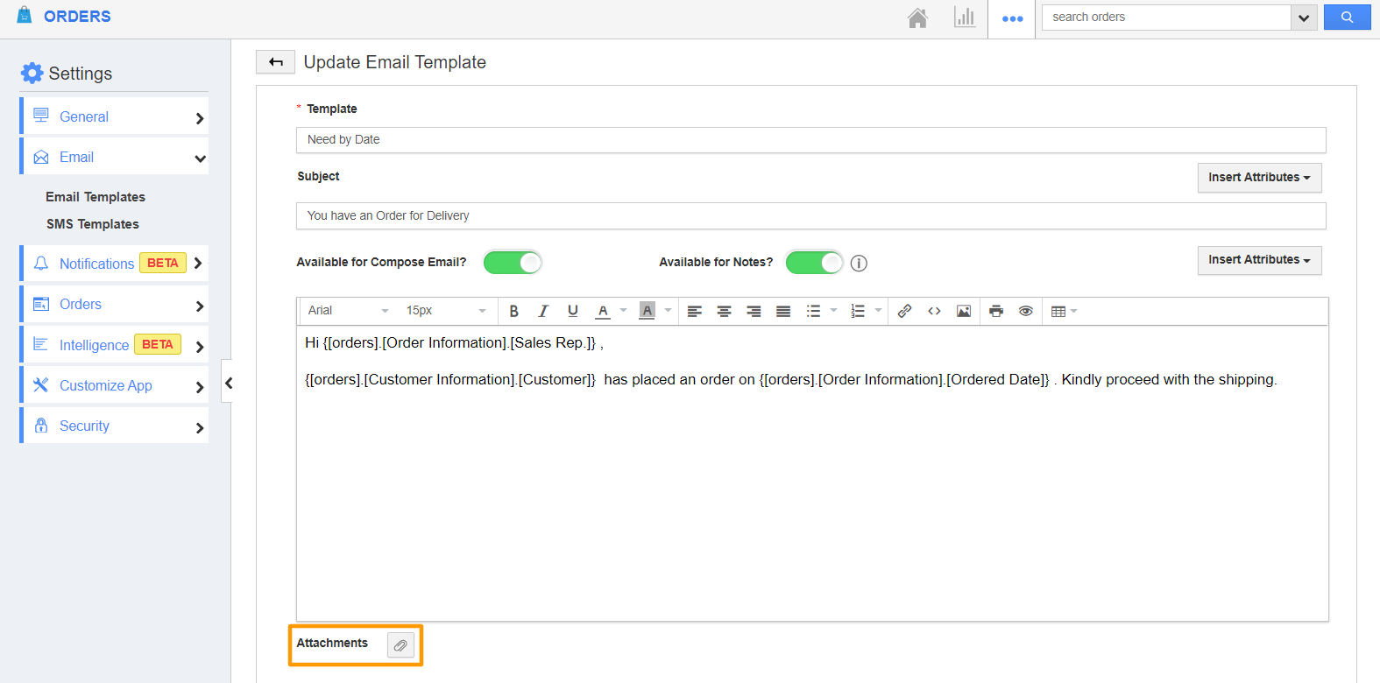Screen dimensions: 1380x683
Task: Insert an unordered bullet list
Action: pos(813,311)
